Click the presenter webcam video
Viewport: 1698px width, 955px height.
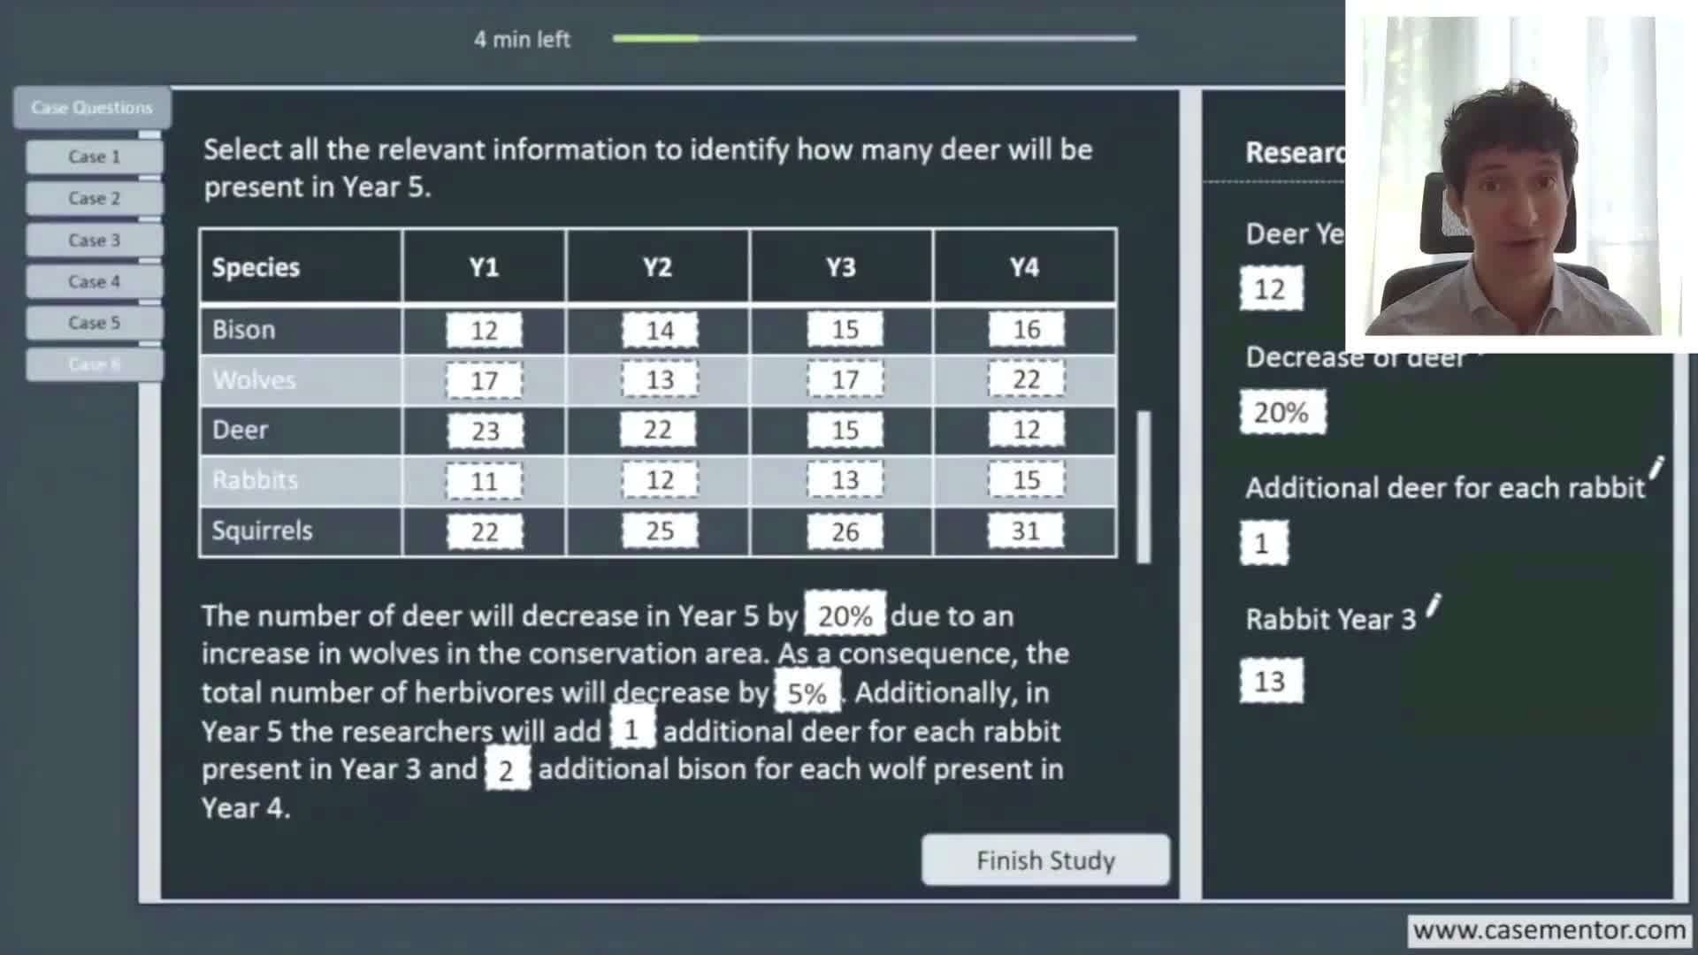(1521, 175)
